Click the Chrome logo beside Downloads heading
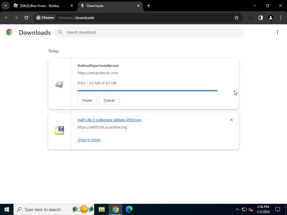This screenshot has width=287, height=215. point(9,32)
